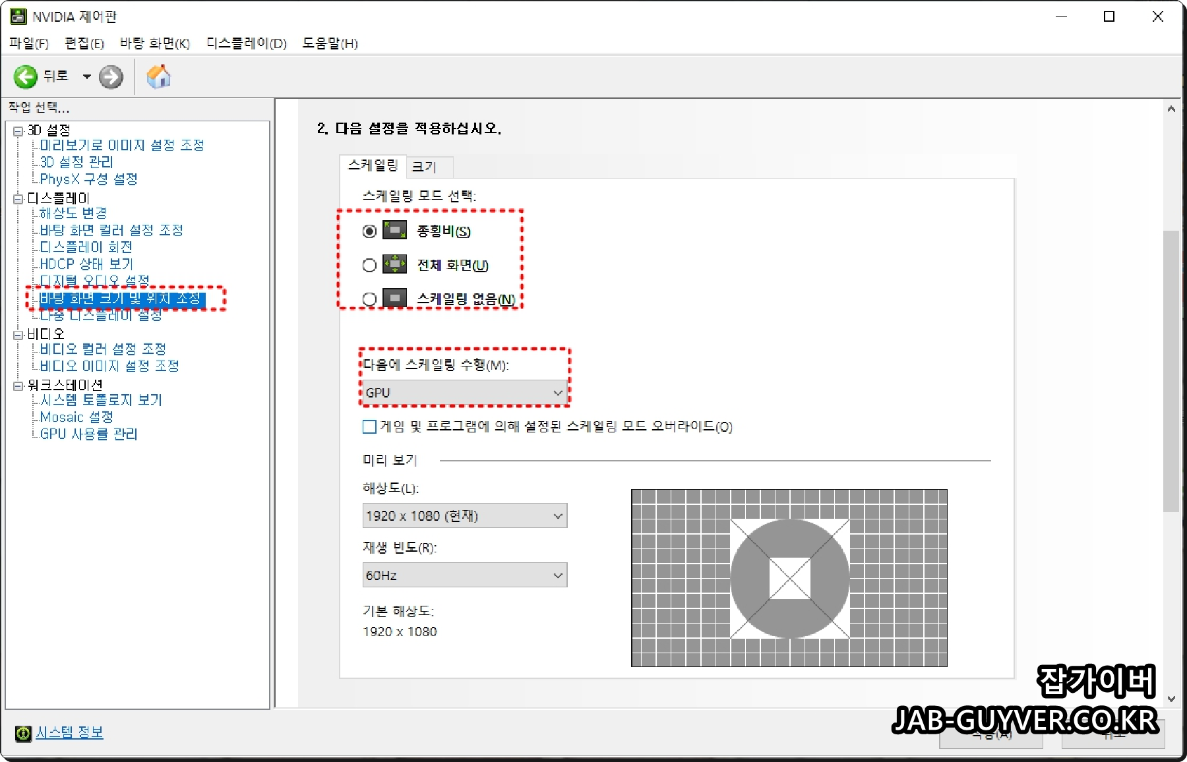The image size is (1187, 762).
Task: Collapse the 디스플레이 tree node
Action: point(18,198)
